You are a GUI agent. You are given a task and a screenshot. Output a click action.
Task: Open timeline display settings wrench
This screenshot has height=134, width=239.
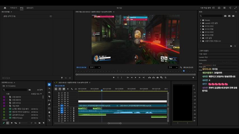(72, 89)
